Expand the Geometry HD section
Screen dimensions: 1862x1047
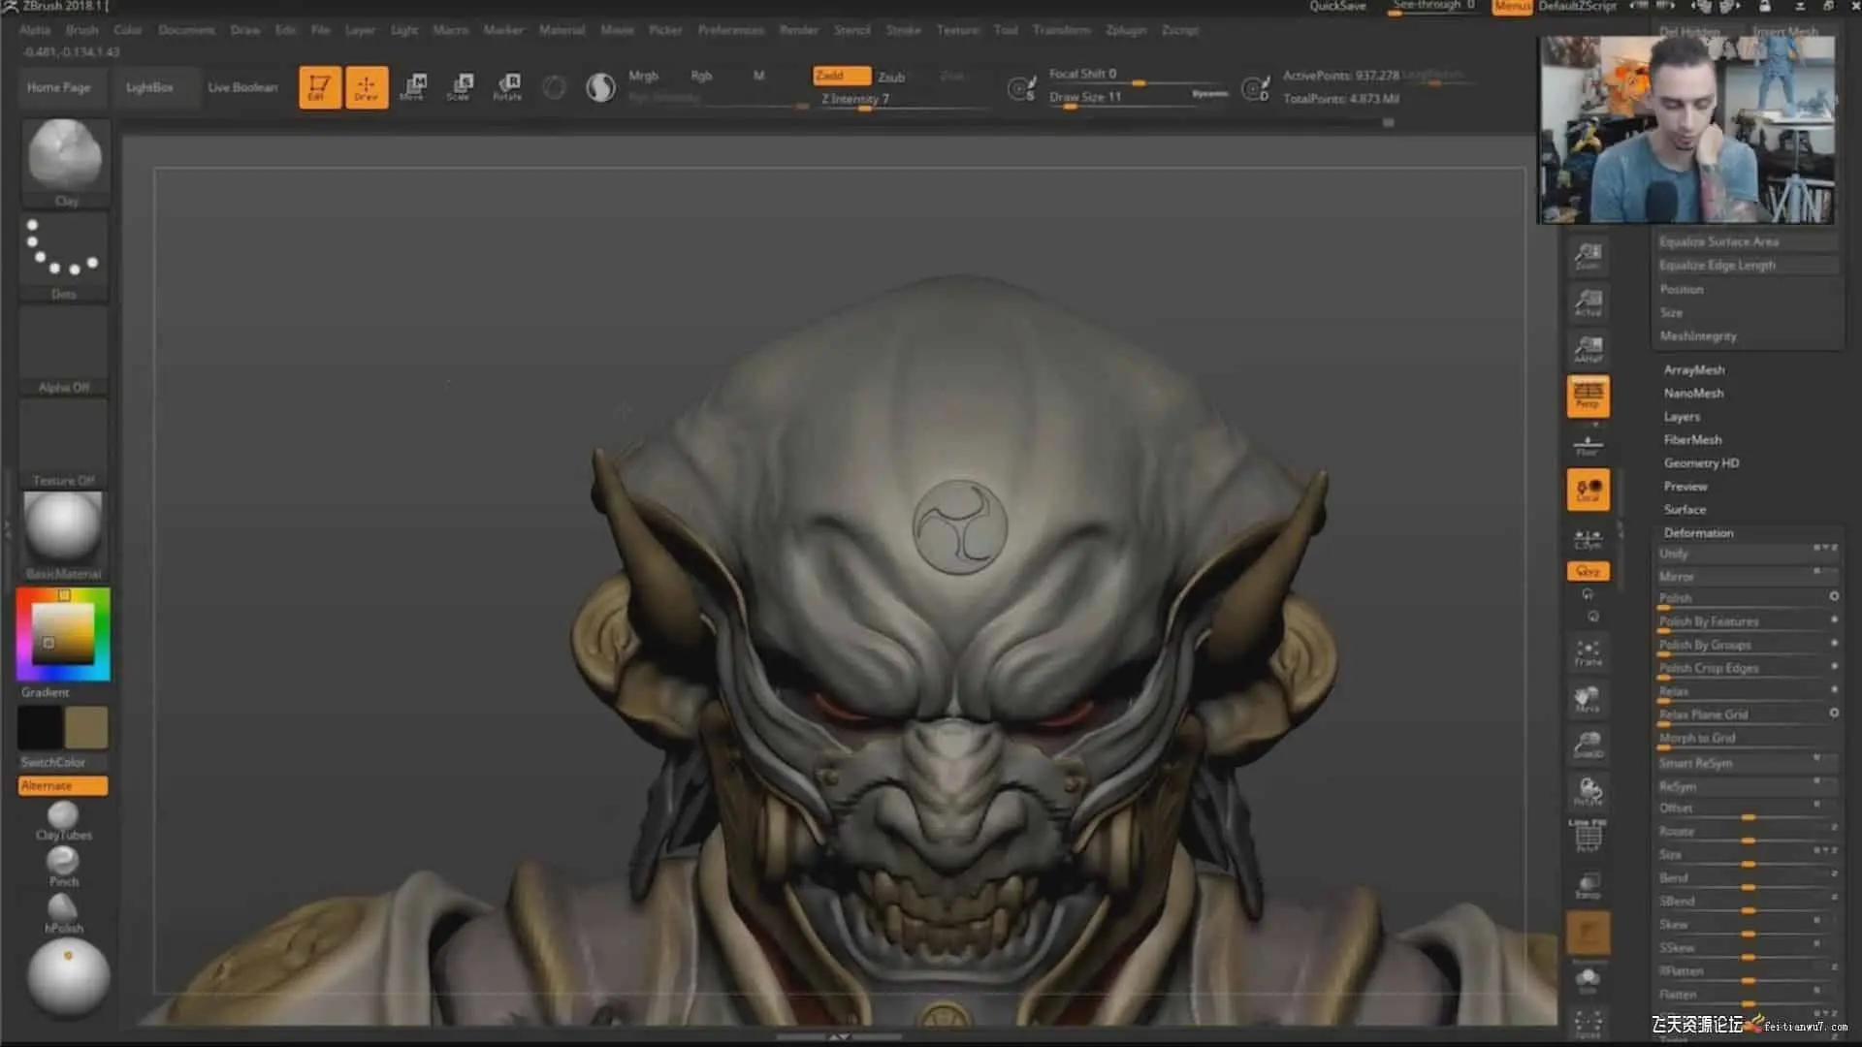click(1701, 463)
